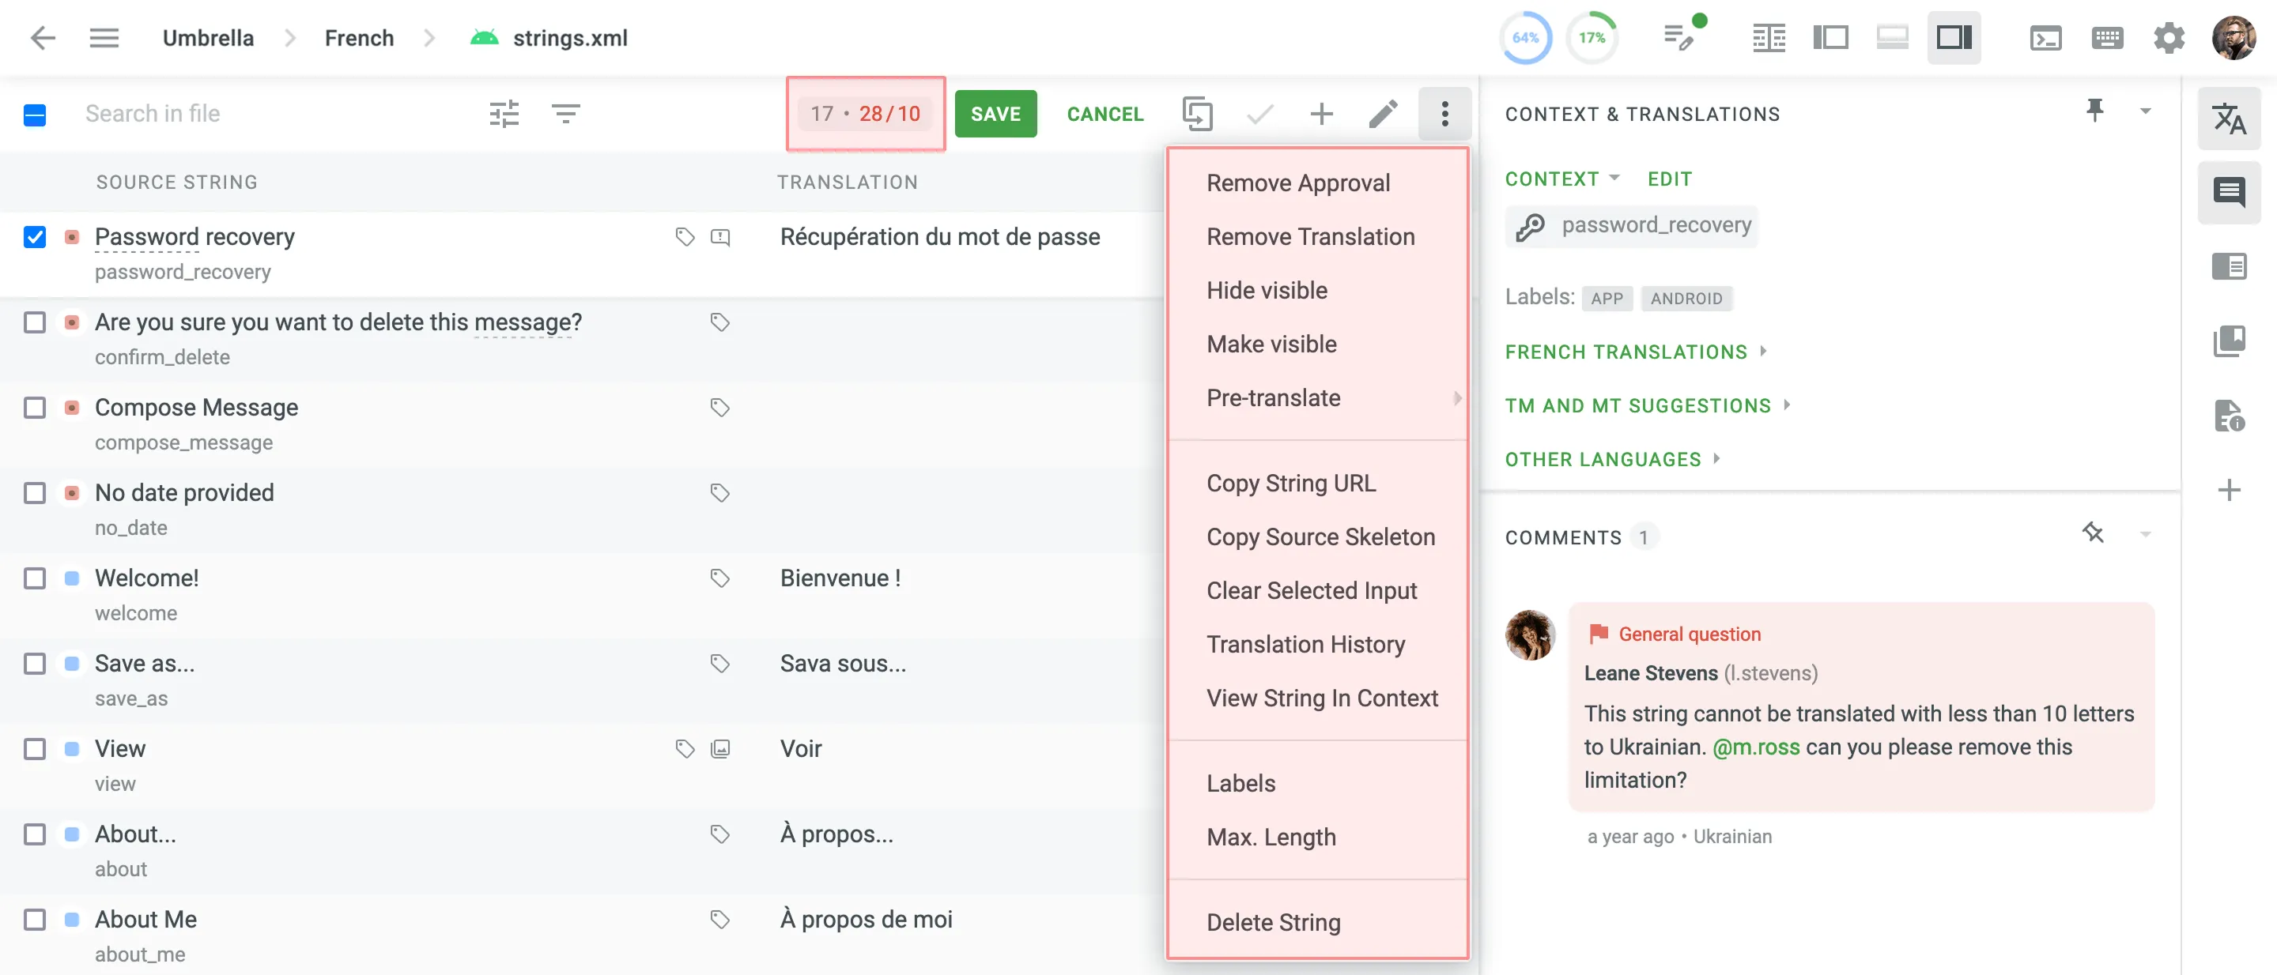The image size is (2277, 975).
Task: Toggle the select-all checkbox above source strings
Action: pyautogui.click(x=35, y=113)
